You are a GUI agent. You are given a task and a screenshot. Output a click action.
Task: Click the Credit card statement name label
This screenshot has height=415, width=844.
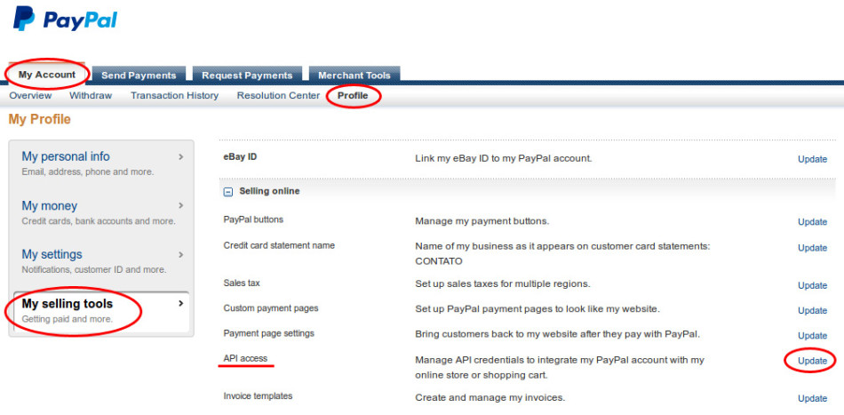(279, 245)
